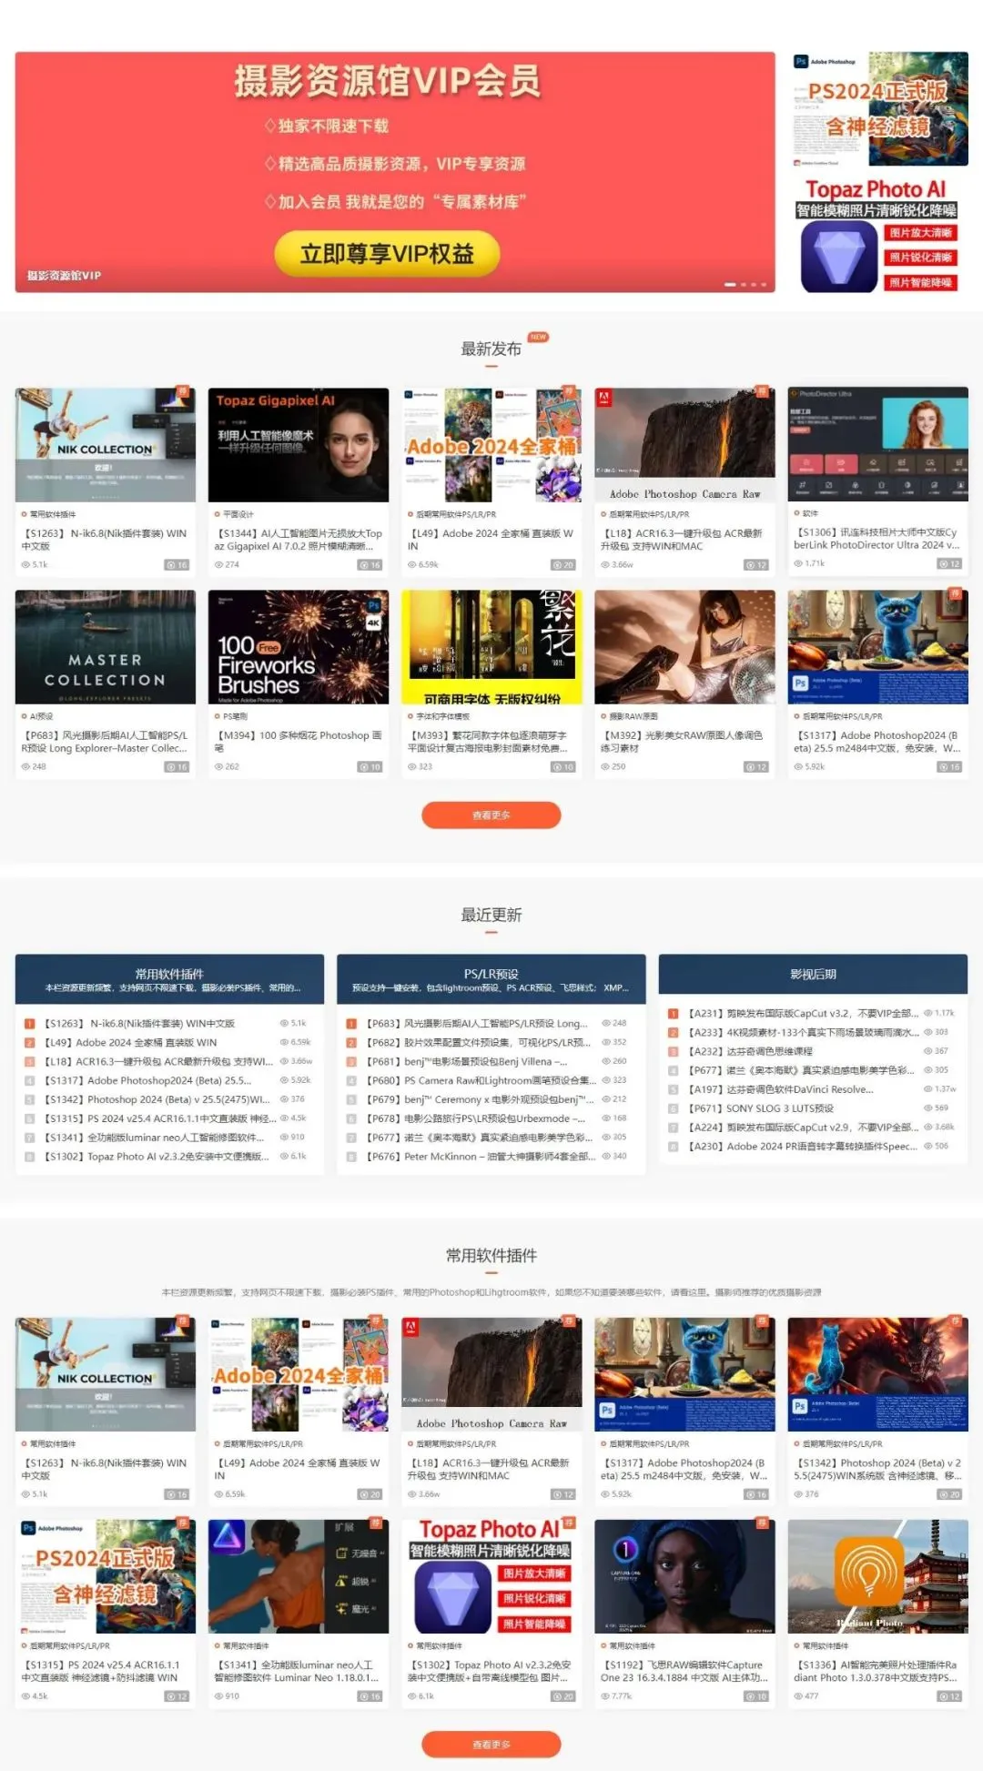The height and width of the screenshot is (1771, 983).
Task: Select the 摄影RAW原图 category tag
Action: [633, 716]
